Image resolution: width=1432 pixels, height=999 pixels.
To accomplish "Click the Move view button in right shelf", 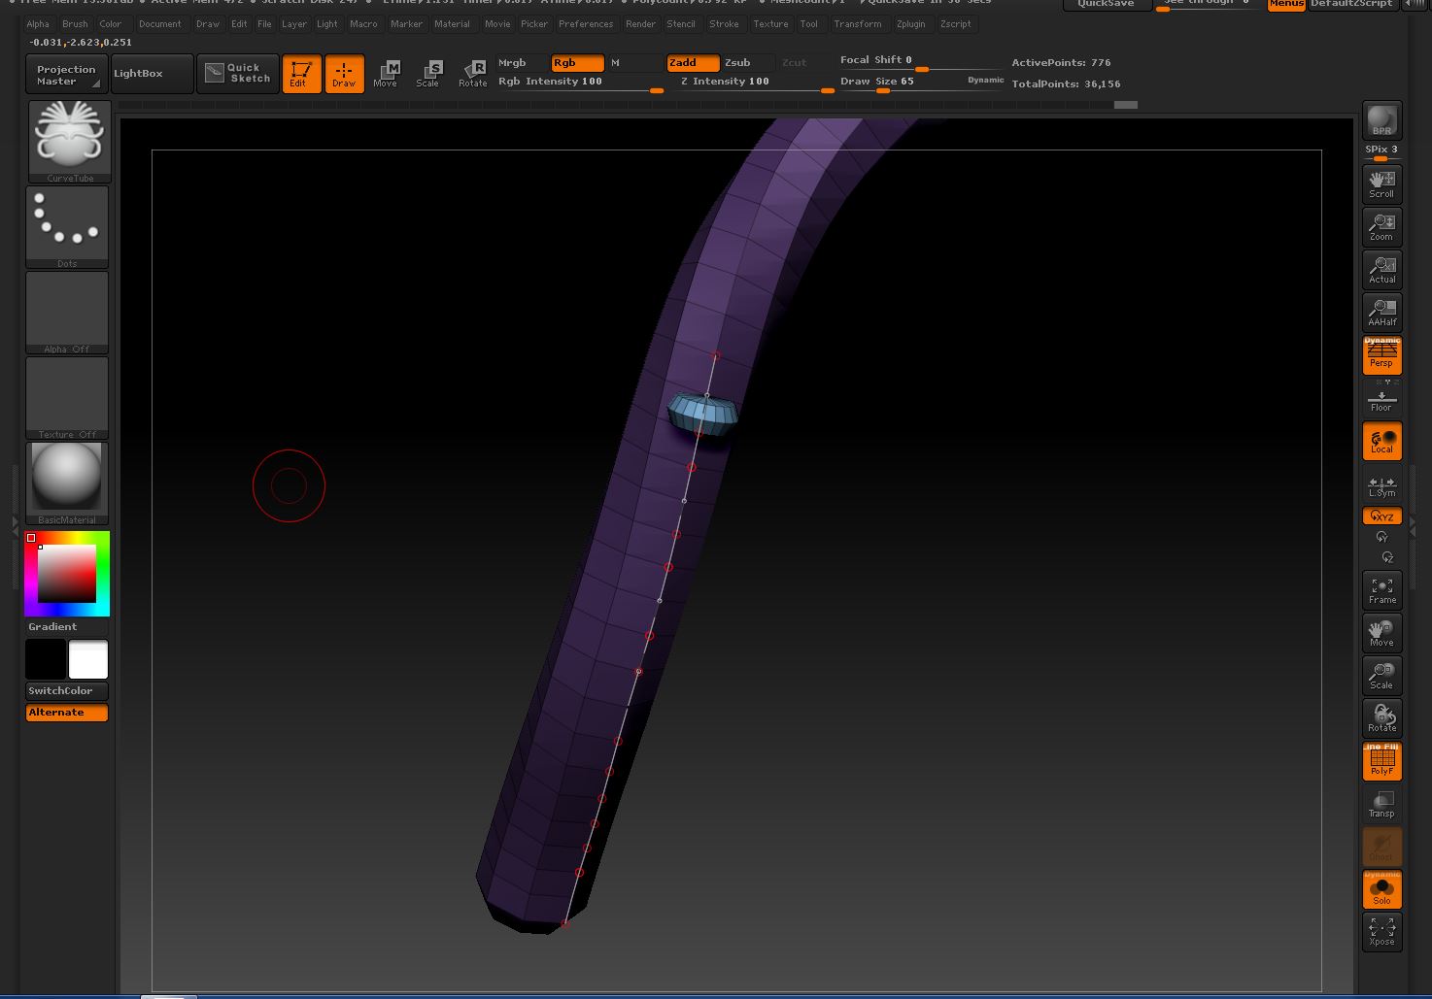I will pos(1381,632).
